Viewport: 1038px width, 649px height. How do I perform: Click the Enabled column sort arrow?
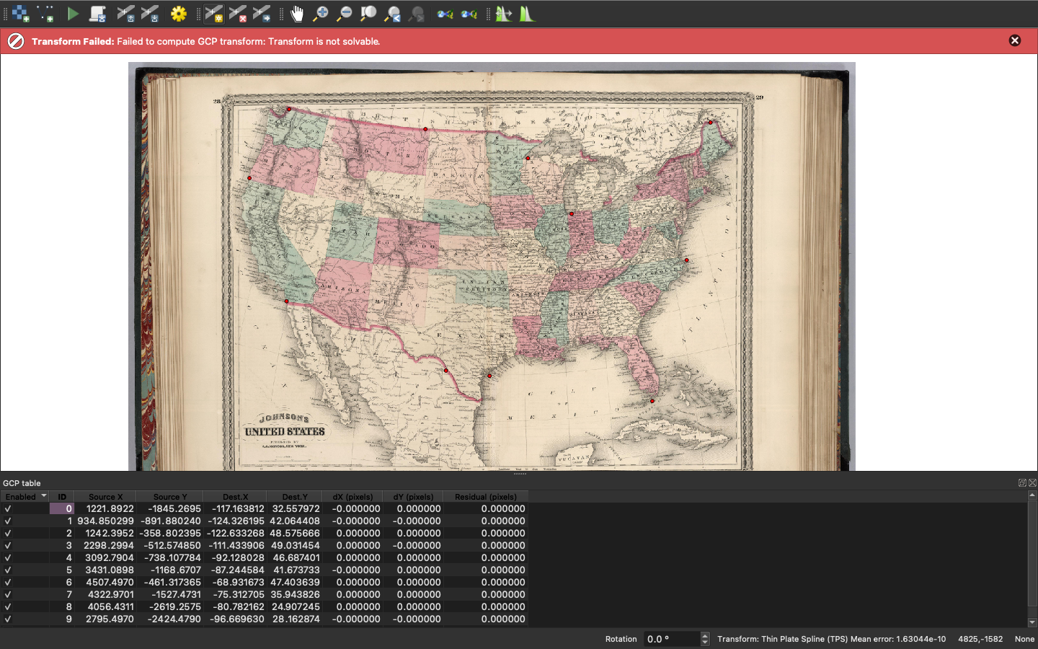coord(43,496)
